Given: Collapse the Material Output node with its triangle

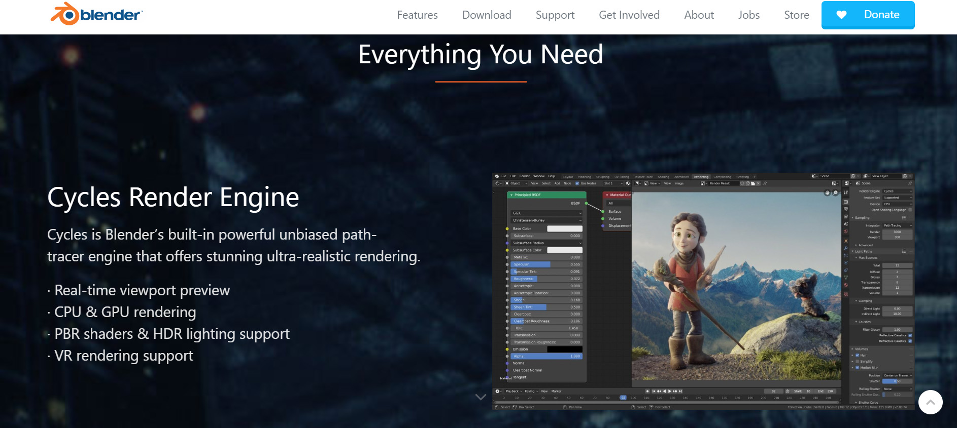Looking at the screenshot, I should [x=607, y=195].
